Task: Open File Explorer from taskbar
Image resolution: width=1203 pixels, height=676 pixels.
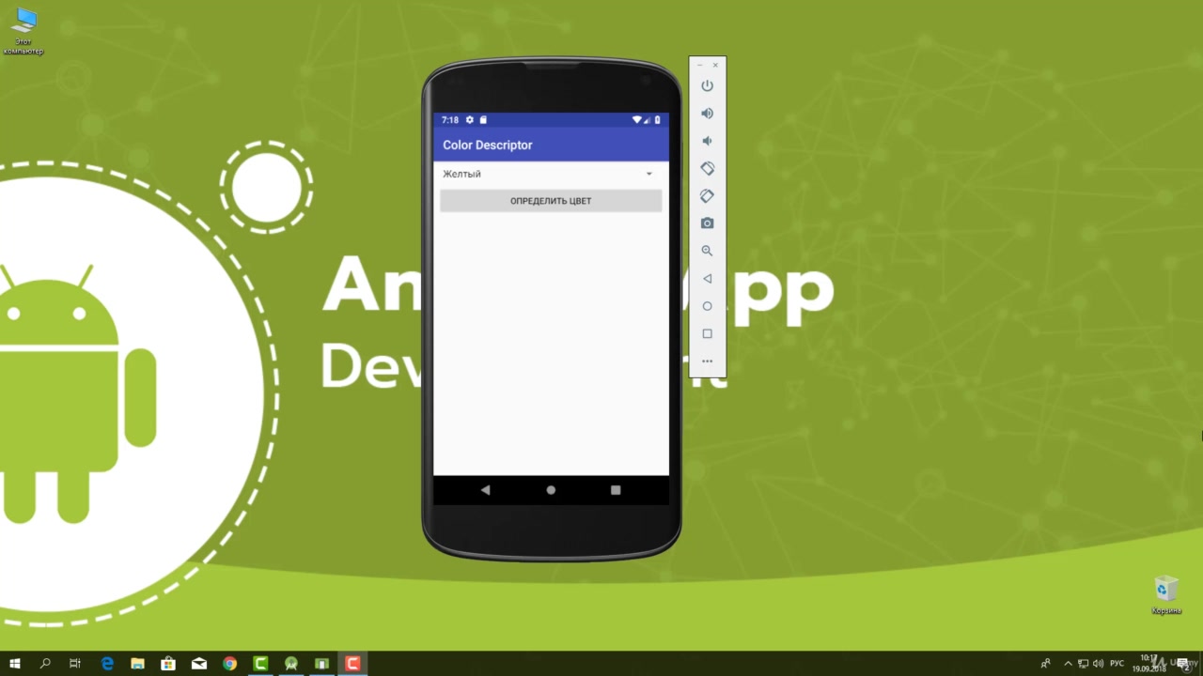Action: (x=137, y=664)
